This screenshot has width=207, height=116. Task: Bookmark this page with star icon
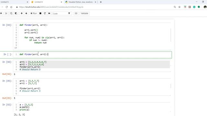click(x=180, y=7)
